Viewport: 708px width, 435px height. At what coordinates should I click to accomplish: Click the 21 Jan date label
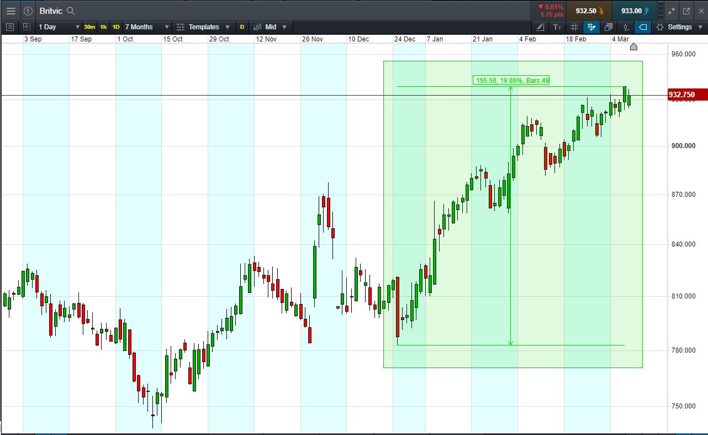pos(483,39)
